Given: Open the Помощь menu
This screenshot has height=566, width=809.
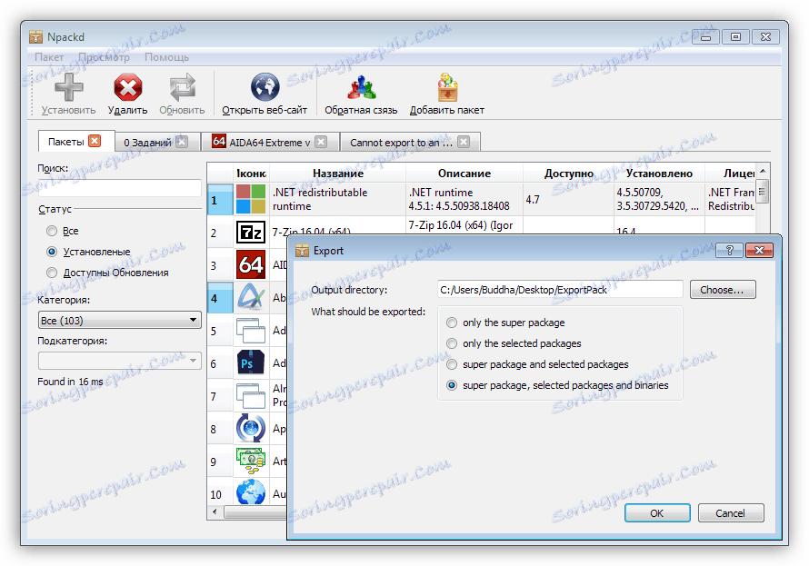Looking at the screenshot, I should tap(166, 57).
